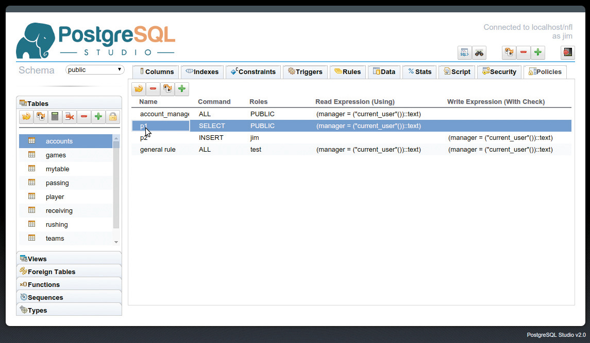Click the table-with-red-X icon in the Tables toolbar
Viewport: 590px width, 343px height.
(x=70, y=117)
